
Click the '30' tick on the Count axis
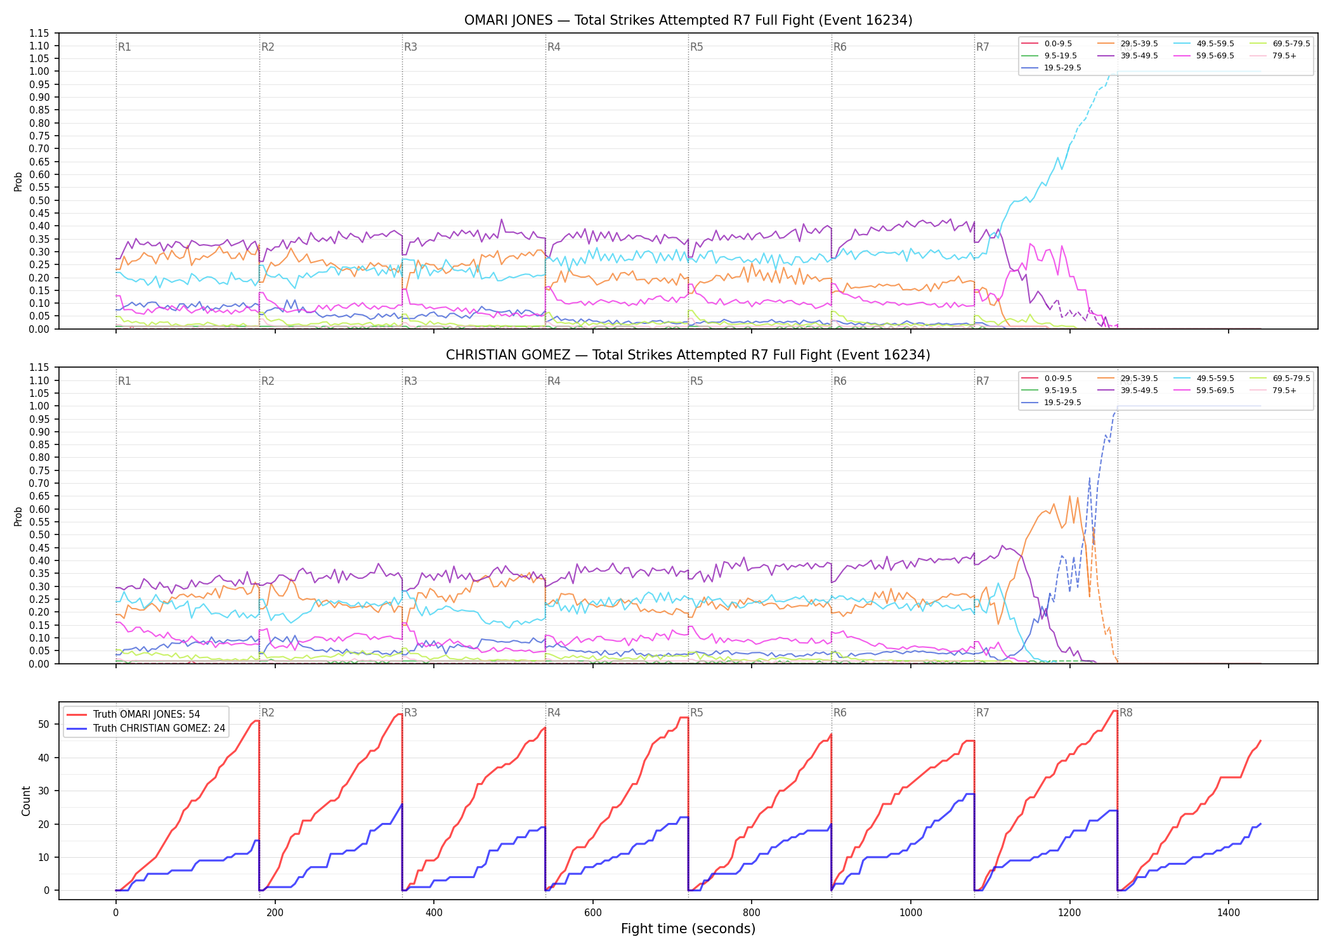(x=44, y=791)
